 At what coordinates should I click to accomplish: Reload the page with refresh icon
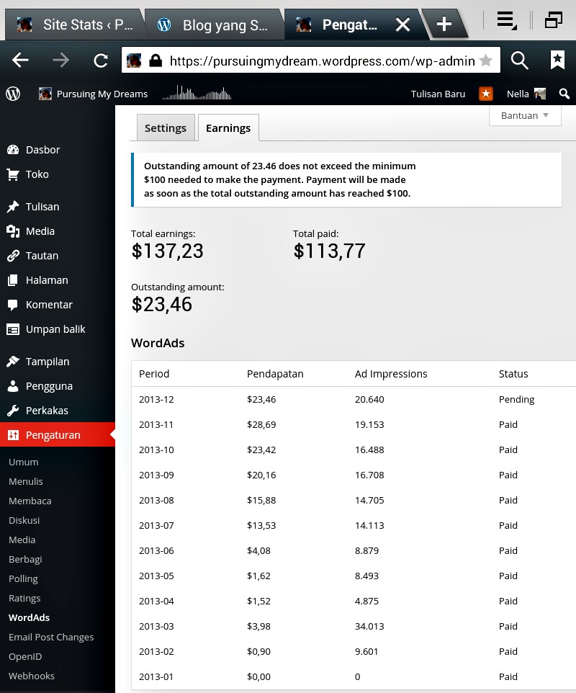(101, 61)
